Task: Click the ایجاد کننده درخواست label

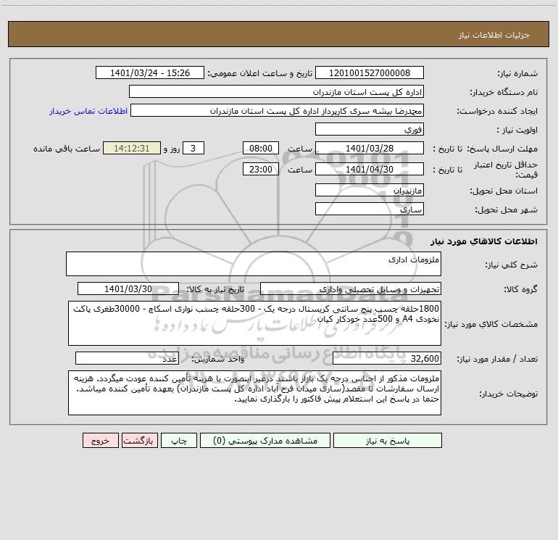Action: click(497, 112)
